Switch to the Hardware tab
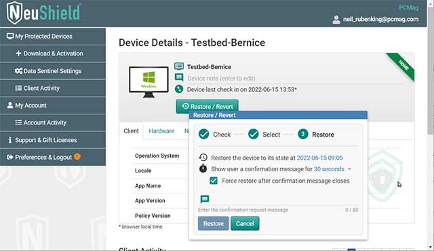Screen dimensions: 434x251 point(161,131)
